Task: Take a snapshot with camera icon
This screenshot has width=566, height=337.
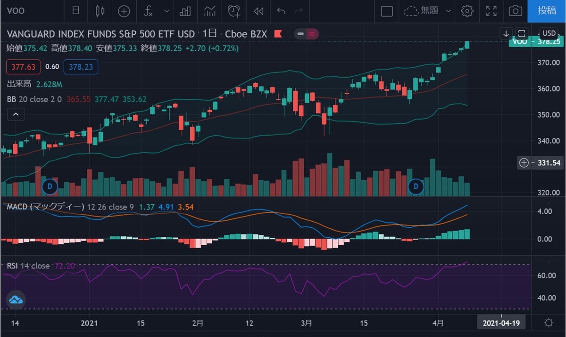Action: pyautogui.click(x=516, y=11)
